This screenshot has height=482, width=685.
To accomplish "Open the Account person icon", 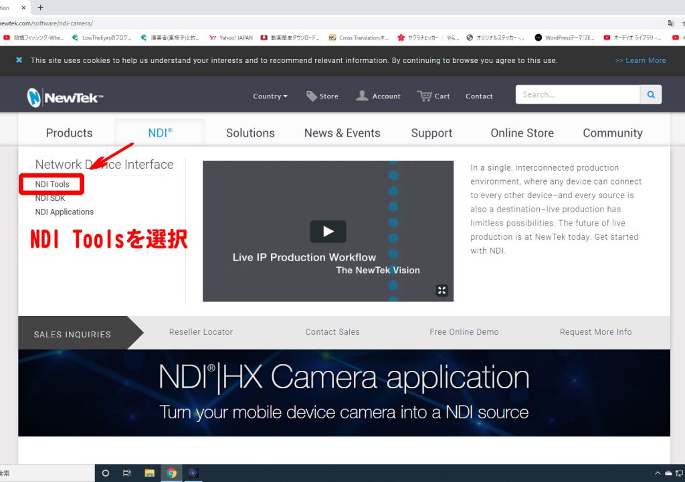I will click(x=362, y=96).
